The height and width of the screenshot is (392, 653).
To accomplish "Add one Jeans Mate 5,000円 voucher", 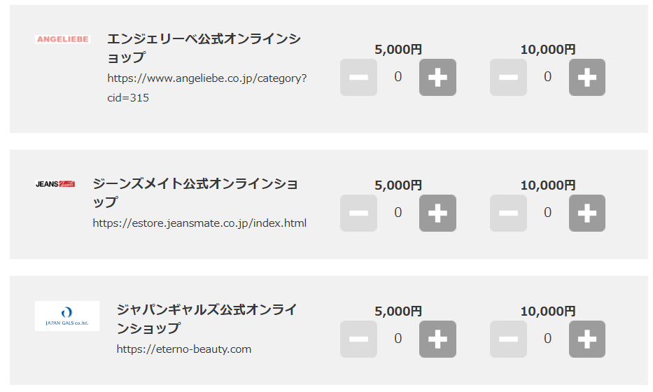I will pos(437,213).
